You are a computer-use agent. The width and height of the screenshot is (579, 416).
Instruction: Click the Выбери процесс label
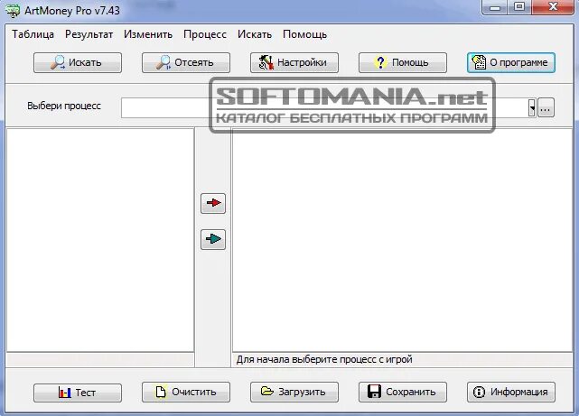pos(64,106)
